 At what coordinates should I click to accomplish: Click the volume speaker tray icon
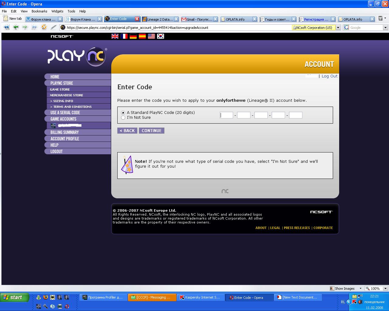360,302
